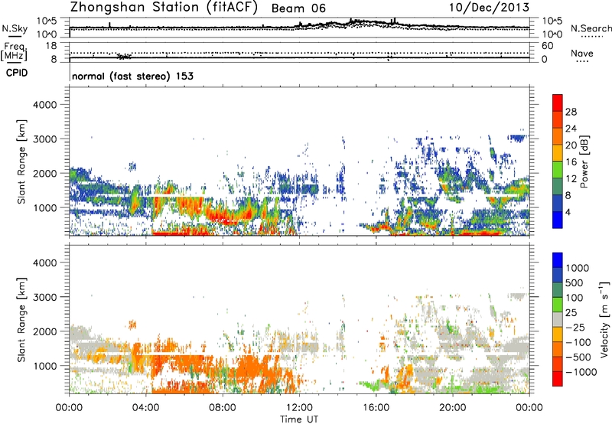Click the '12:00' time axis label
The image size is (612, 424).
click(x=299, y=407)
